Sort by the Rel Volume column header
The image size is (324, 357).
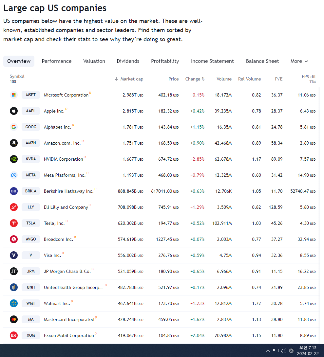[249, 79]
